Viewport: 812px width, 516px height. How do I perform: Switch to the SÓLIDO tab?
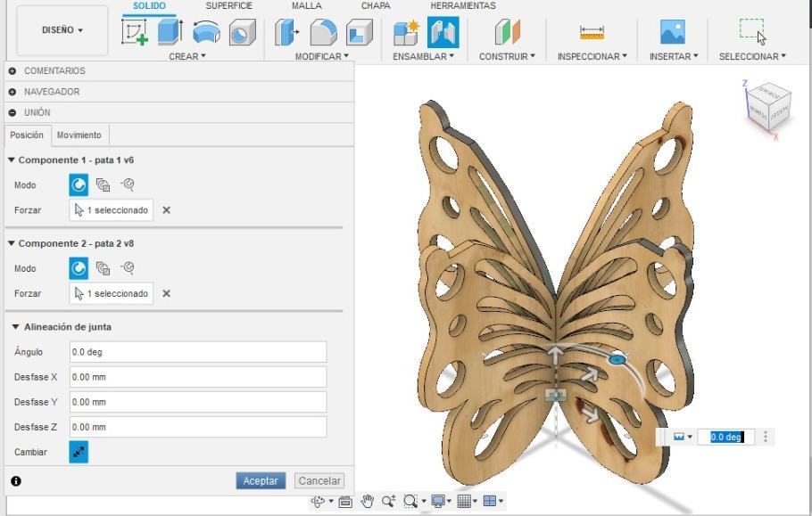point(149,5)
